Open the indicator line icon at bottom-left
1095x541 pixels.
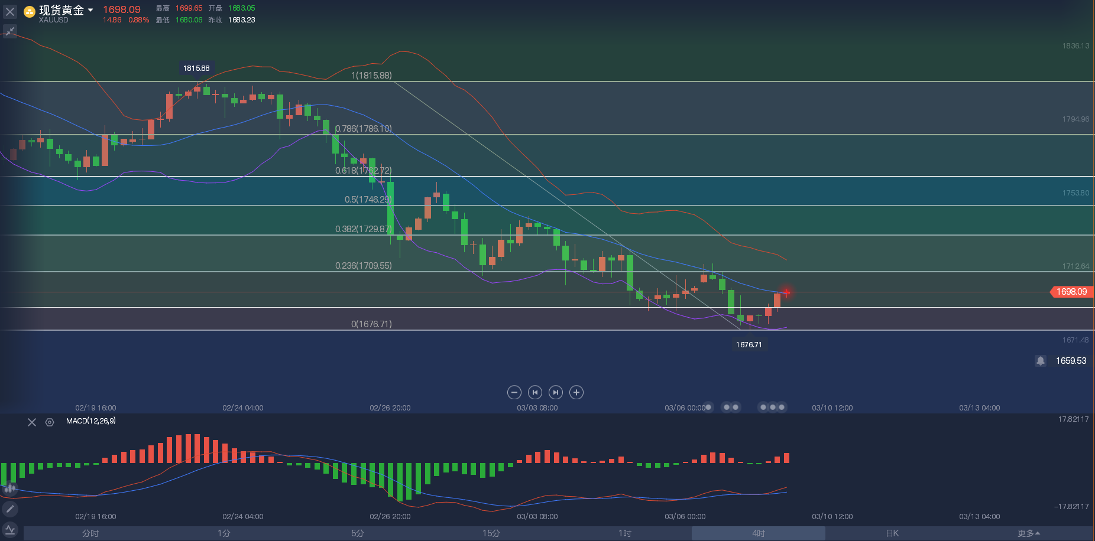pos(10,530)
